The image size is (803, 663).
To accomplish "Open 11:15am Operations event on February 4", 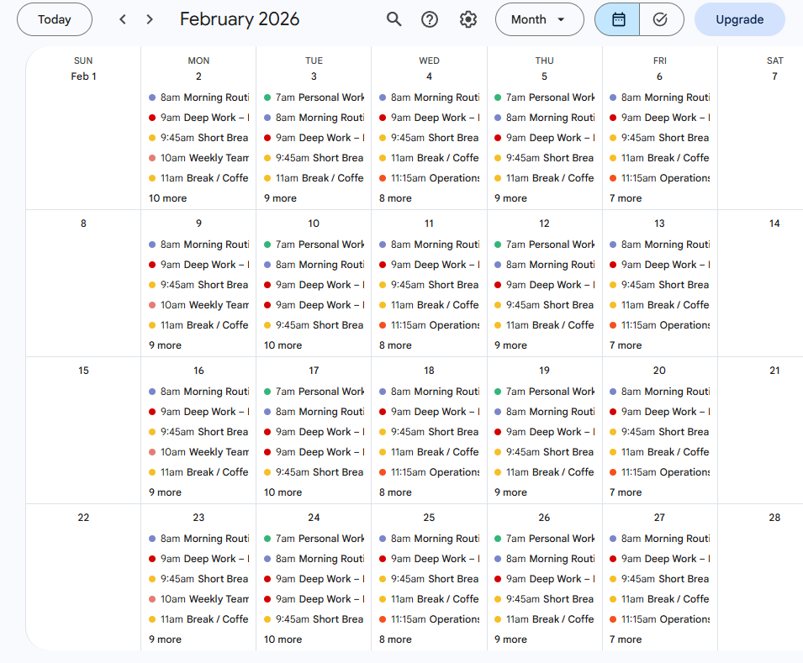I will pyautogui.click(x=429, y=177).
